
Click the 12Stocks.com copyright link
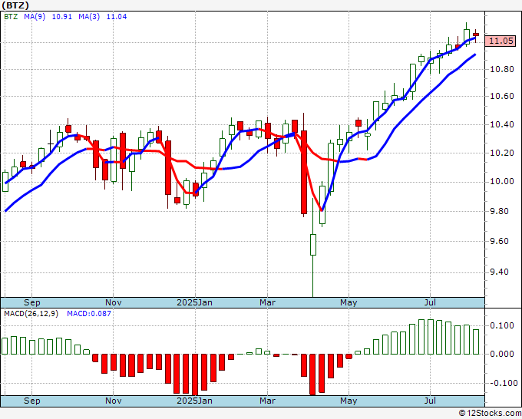point(490,414)
